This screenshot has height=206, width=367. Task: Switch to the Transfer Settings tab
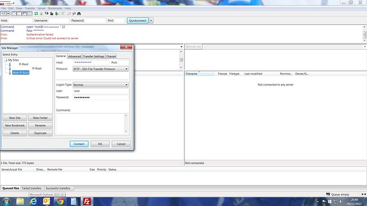94,56
